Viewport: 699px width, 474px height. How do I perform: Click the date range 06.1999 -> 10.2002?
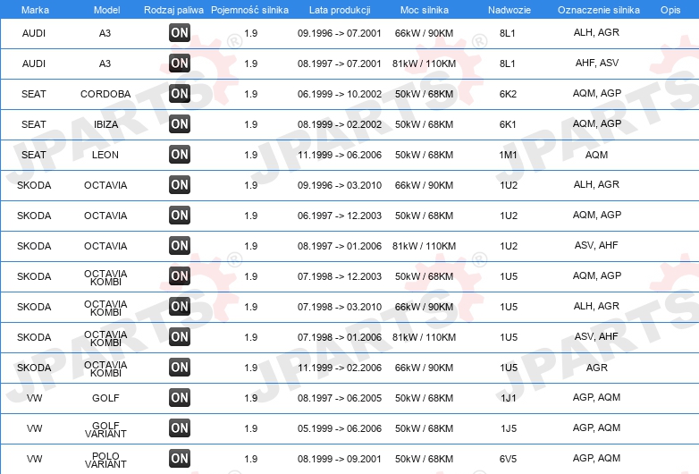(x=340, y=94)
